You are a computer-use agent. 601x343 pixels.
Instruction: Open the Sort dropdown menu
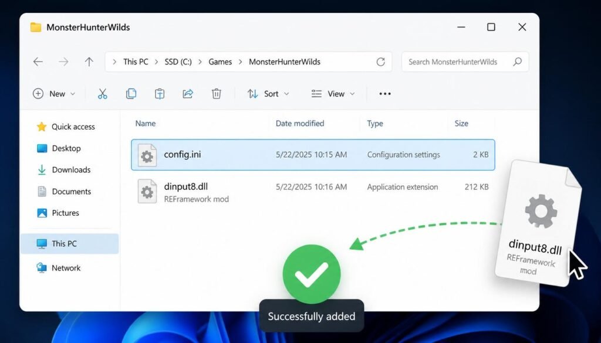(x=268, y=94)
